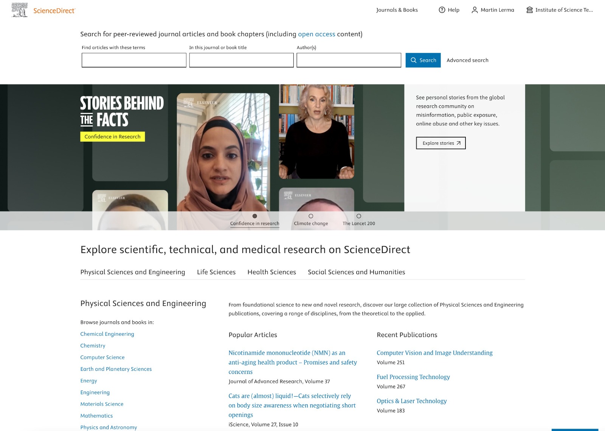Click the Elsevier tree logo
Image resolution: width=605 pixels, height=431 pixels.
coord(19,10)
